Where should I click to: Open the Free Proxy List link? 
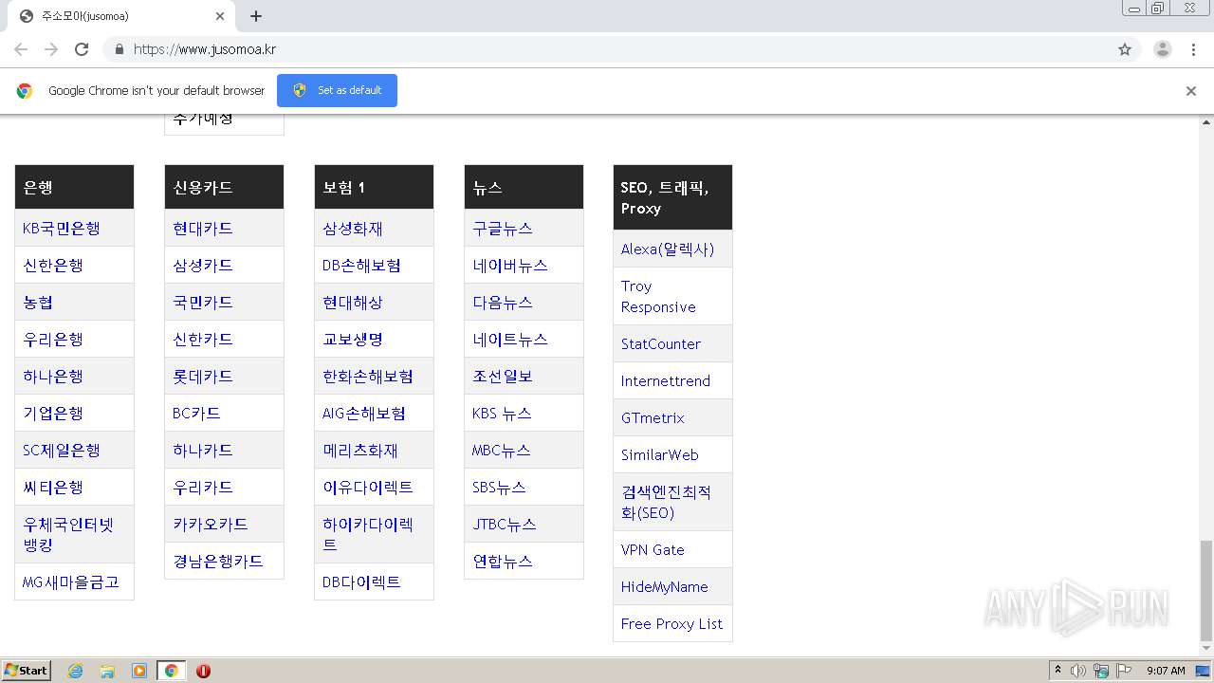pyautogui.click(x=671, y=624)
